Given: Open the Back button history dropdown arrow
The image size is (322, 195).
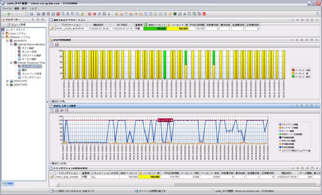Looking at the screenshot, I should (12, 14).
